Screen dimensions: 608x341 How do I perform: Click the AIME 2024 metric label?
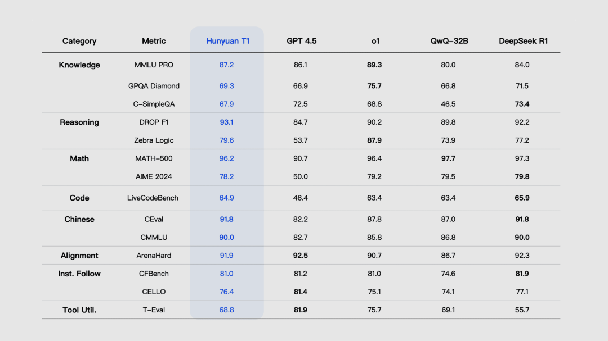pos(154,176)
